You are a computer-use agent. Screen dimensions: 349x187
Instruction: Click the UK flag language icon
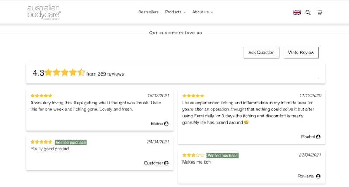pyautogui.click(x=297, y=12)
